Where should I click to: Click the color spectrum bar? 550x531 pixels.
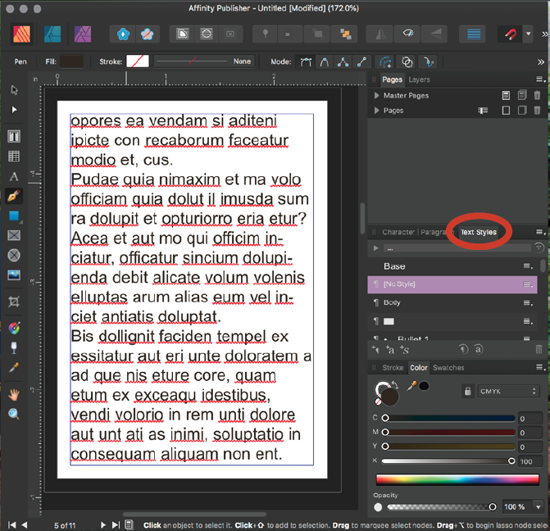[457, 479]
